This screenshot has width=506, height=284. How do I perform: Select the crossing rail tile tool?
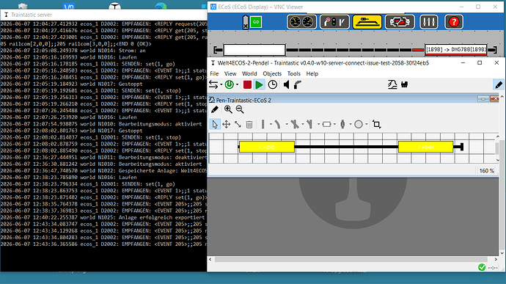click(x=294, y=124)
